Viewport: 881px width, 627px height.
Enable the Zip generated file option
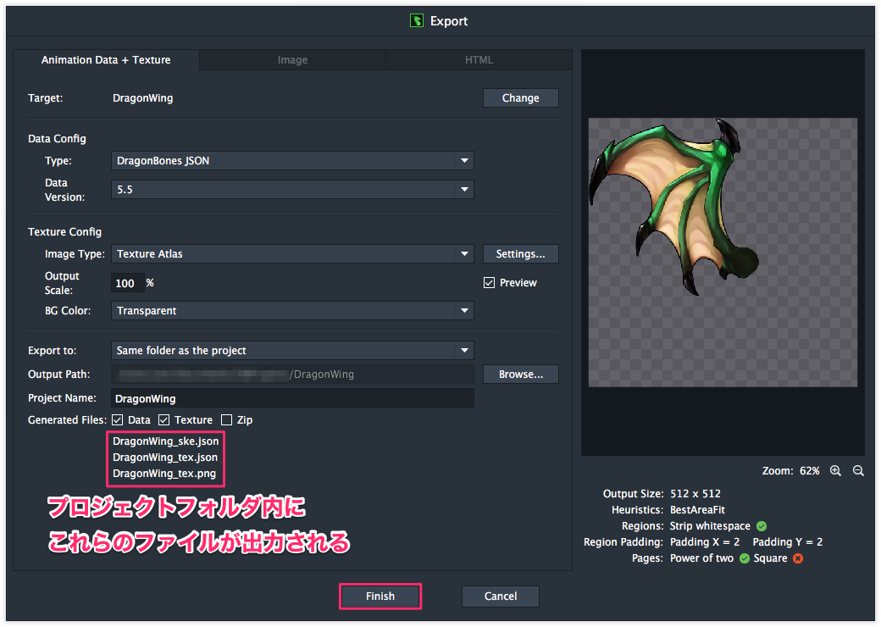[226, 419]
